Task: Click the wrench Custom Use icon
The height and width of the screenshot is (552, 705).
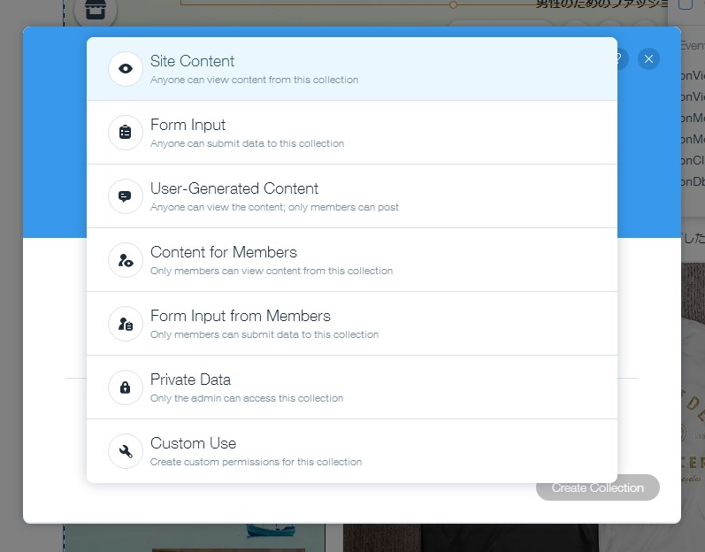Action: pos(126,451)
